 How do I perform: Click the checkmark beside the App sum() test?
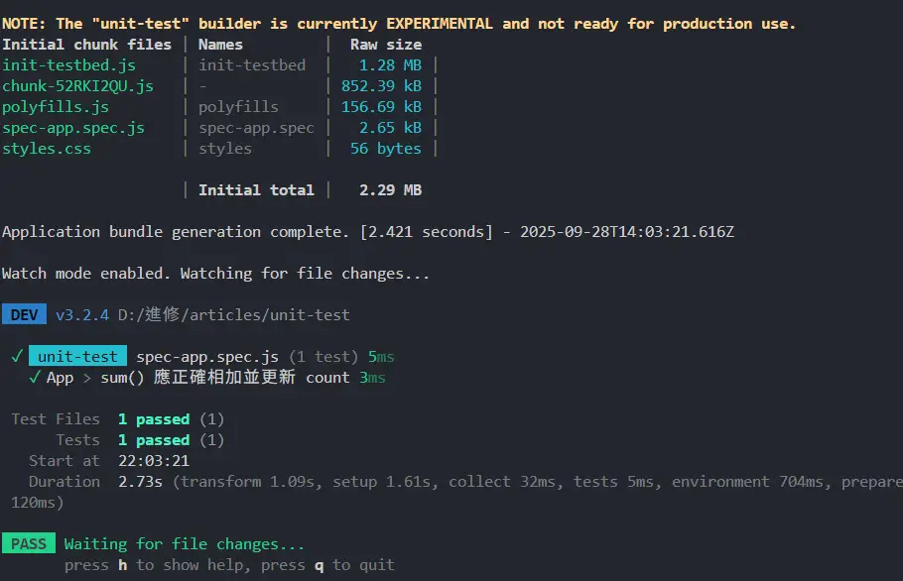[x=35, y=378]
